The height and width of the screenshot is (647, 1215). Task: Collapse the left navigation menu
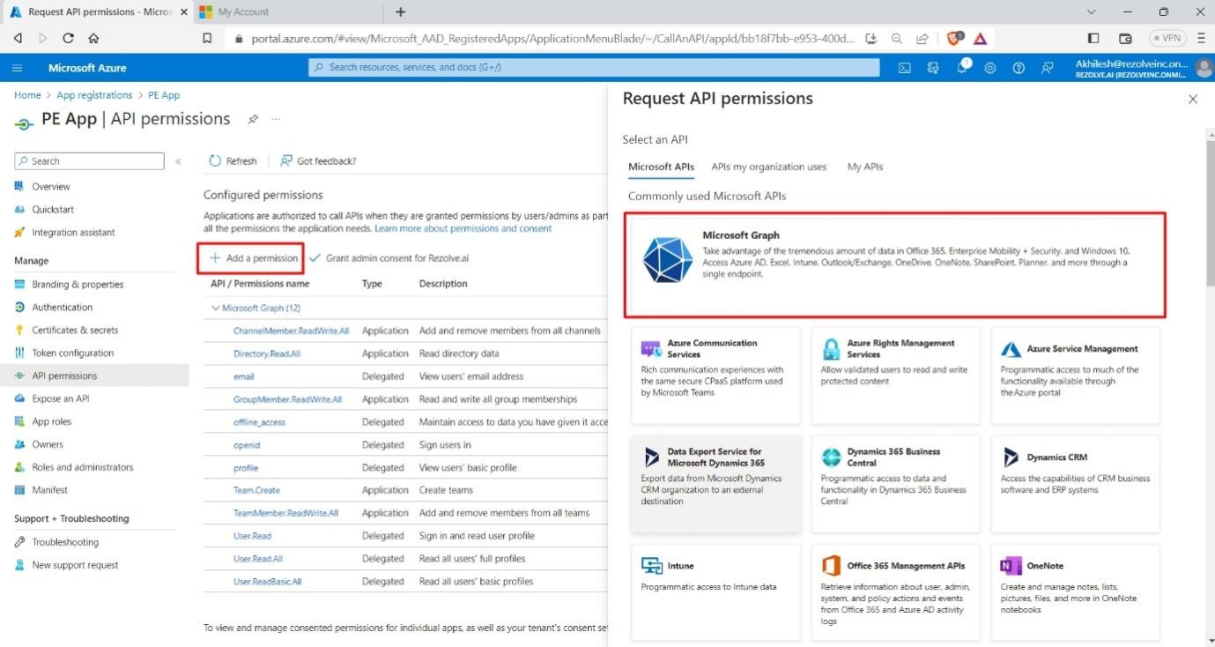(x=178, y=161)
